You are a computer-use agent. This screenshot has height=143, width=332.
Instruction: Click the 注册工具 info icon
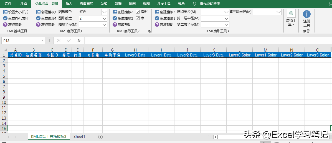[306, 14]
